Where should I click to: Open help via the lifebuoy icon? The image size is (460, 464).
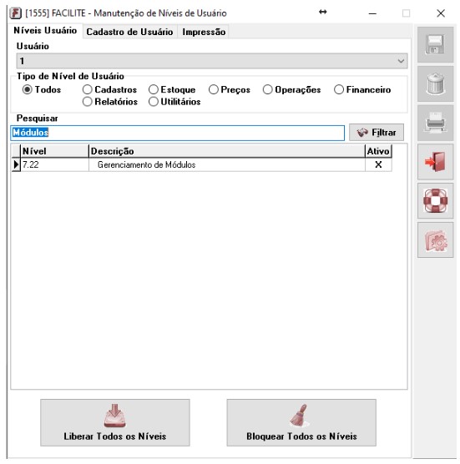[x=435, y=200]
